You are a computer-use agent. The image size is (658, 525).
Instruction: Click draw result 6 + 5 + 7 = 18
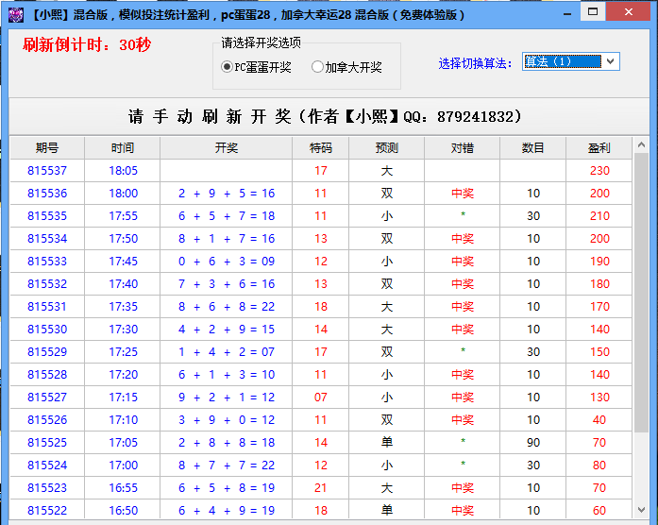pos(227,216)
